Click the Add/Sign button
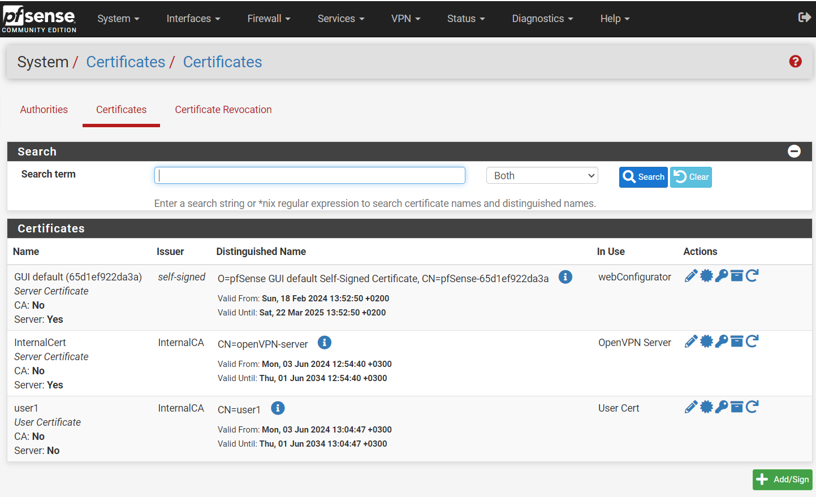The height and width of the screenshot is (497, 816). (783, 479)
